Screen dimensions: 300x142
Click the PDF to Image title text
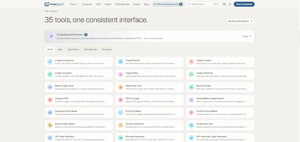click(x=132, y=99)
